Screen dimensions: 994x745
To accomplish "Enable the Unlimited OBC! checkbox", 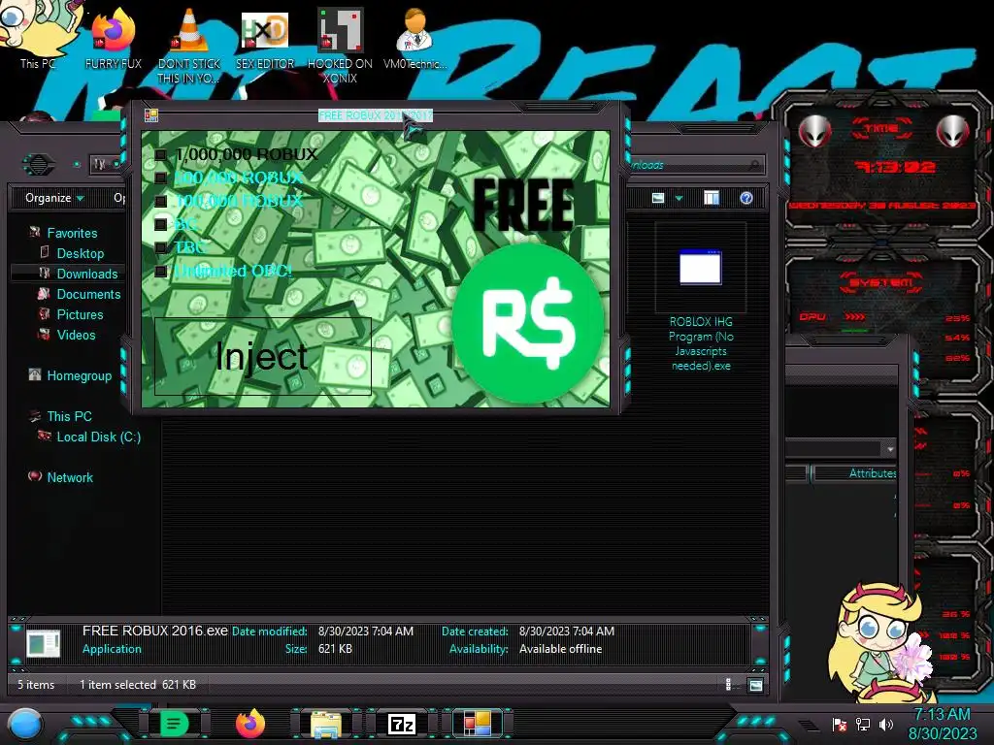I will (x=161, y=272).
